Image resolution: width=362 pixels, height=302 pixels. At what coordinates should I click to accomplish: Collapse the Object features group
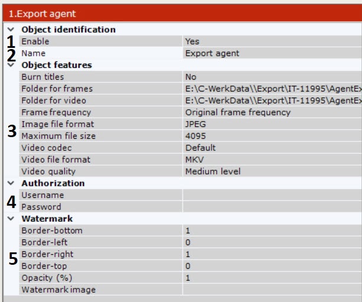10,64
